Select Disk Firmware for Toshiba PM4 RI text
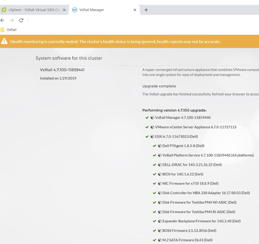 pos(199,212)
